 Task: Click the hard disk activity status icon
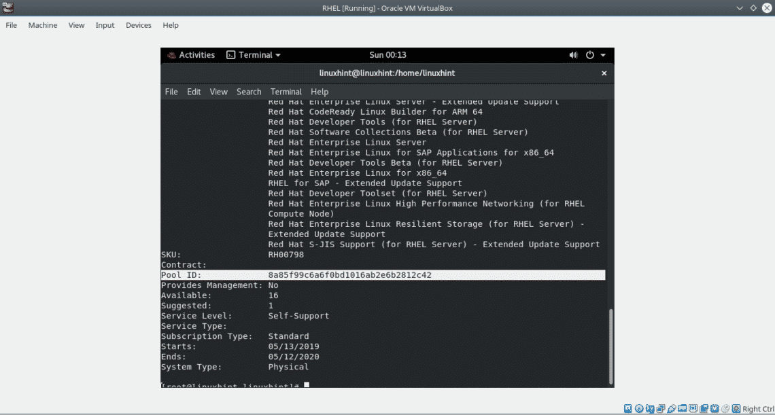click(627, 409)
